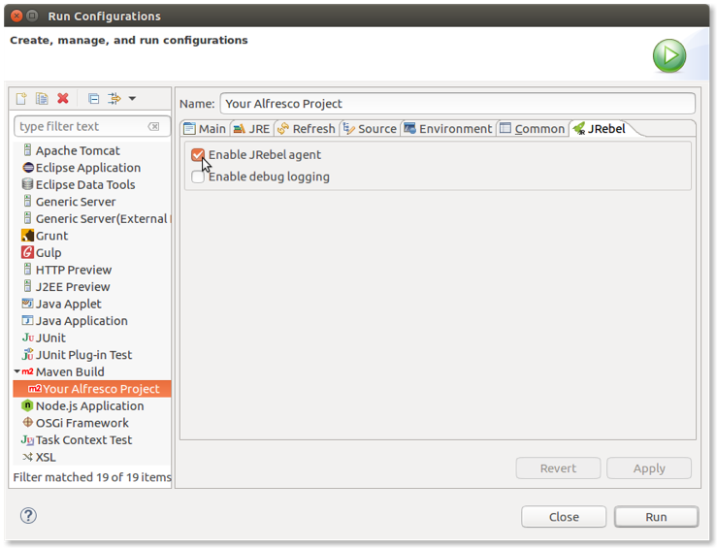Screen dimensions: 717x548
Task: Focus the type filter text field
Action: click(x=82, y=126)
